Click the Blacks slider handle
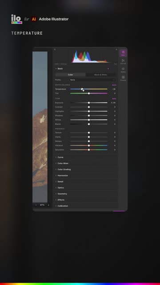Viewport: 160px width, 285px height. [89, 124]
